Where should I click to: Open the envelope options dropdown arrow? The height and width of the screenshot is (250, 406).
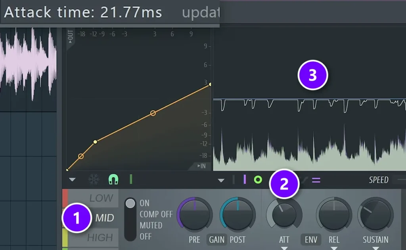click(x=72, y=180)
